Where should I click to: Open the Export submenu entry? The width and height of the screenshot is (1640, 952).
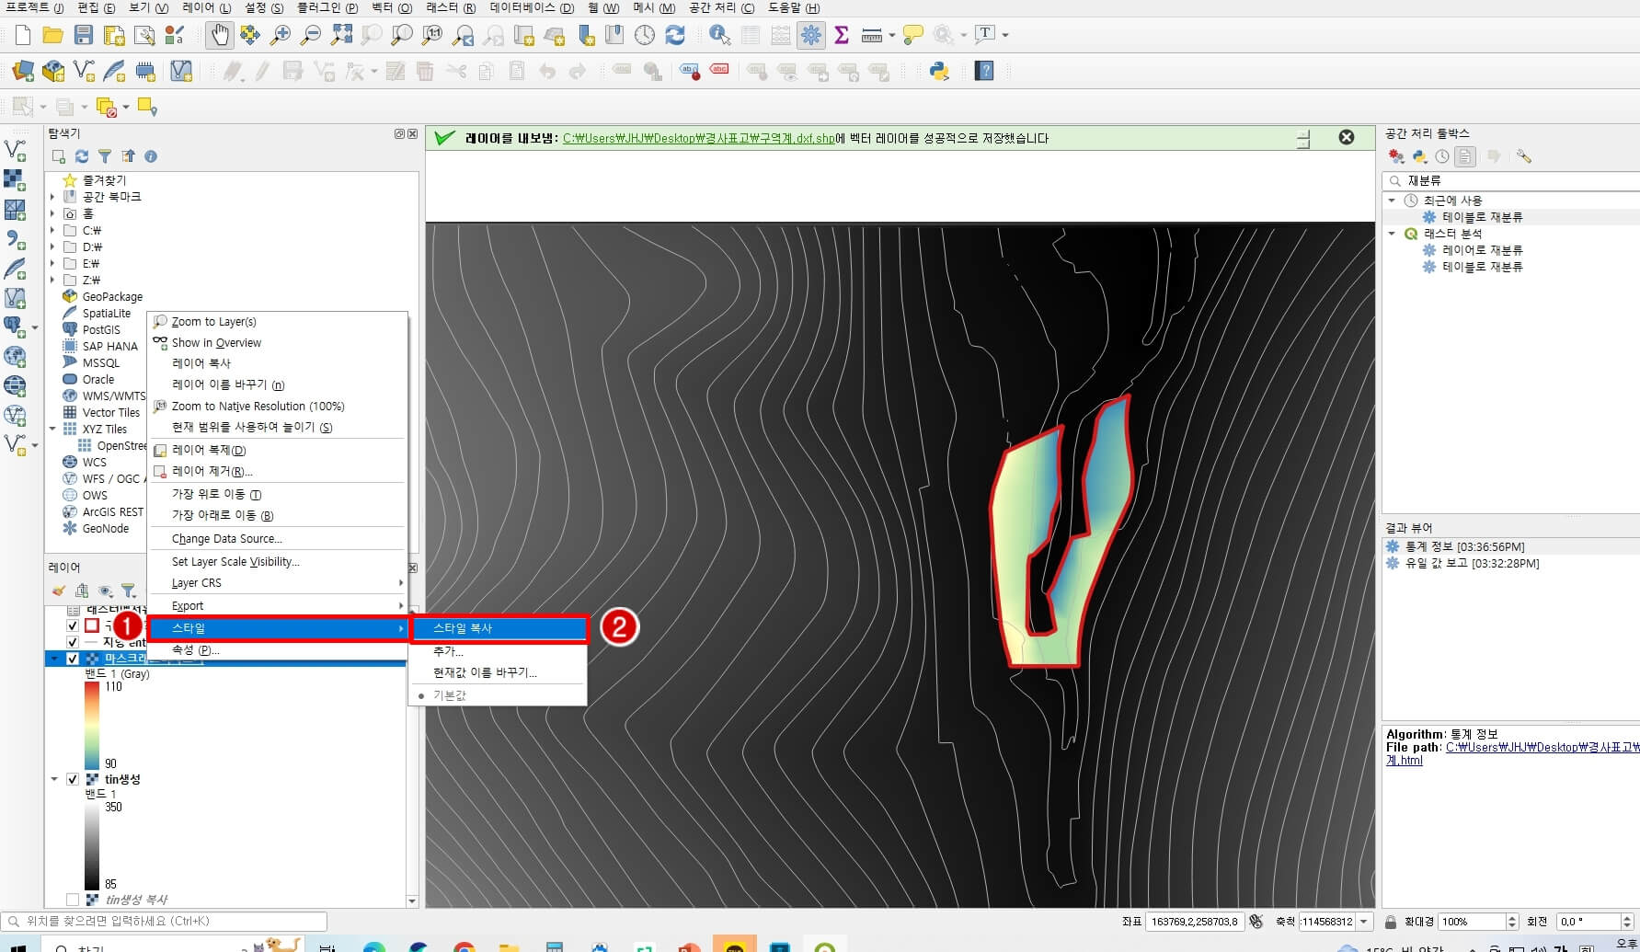point(278,606)
